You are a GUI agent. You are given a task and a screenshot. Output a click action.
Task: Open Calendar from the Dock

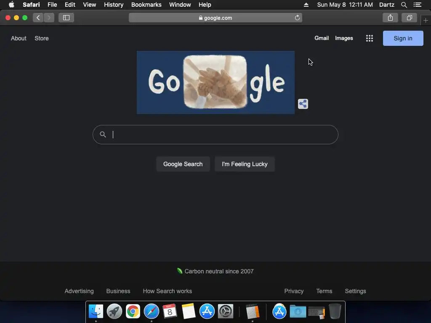[170, 311]
